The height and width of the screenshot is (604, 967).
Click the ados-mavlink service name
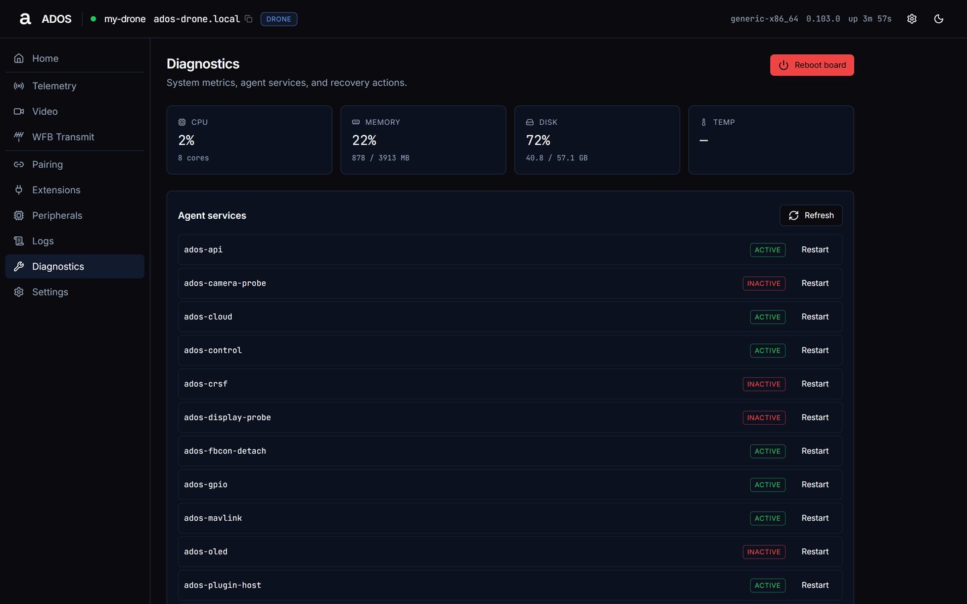pyautogui.click(x=213, y=518)
